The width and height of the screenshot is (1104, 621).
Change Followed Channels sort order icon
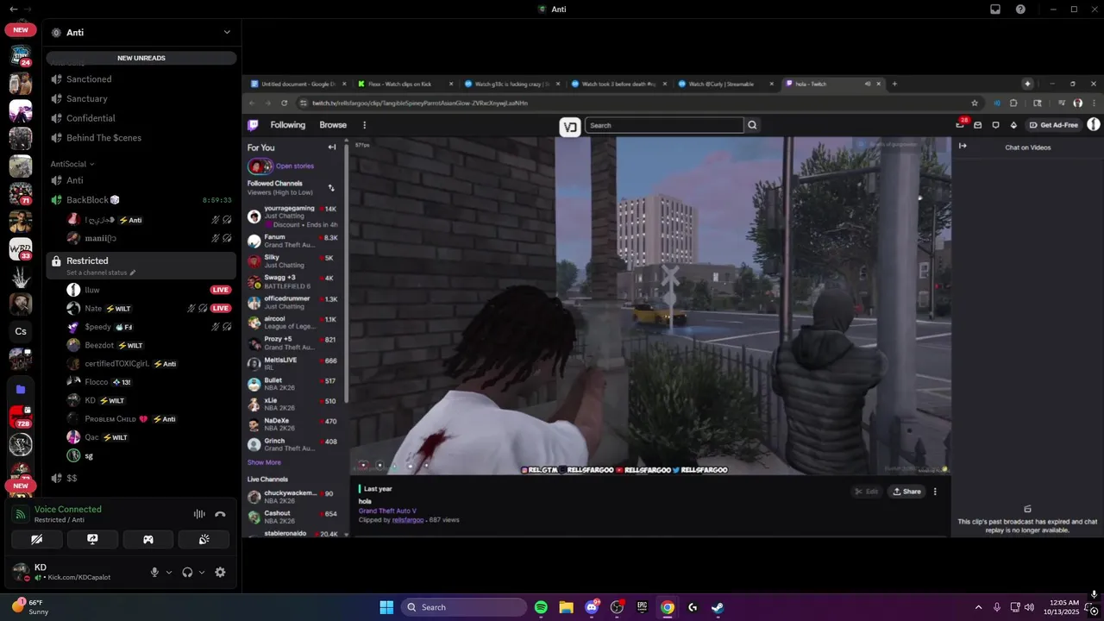pyautogui.click(x=331, y=188)
